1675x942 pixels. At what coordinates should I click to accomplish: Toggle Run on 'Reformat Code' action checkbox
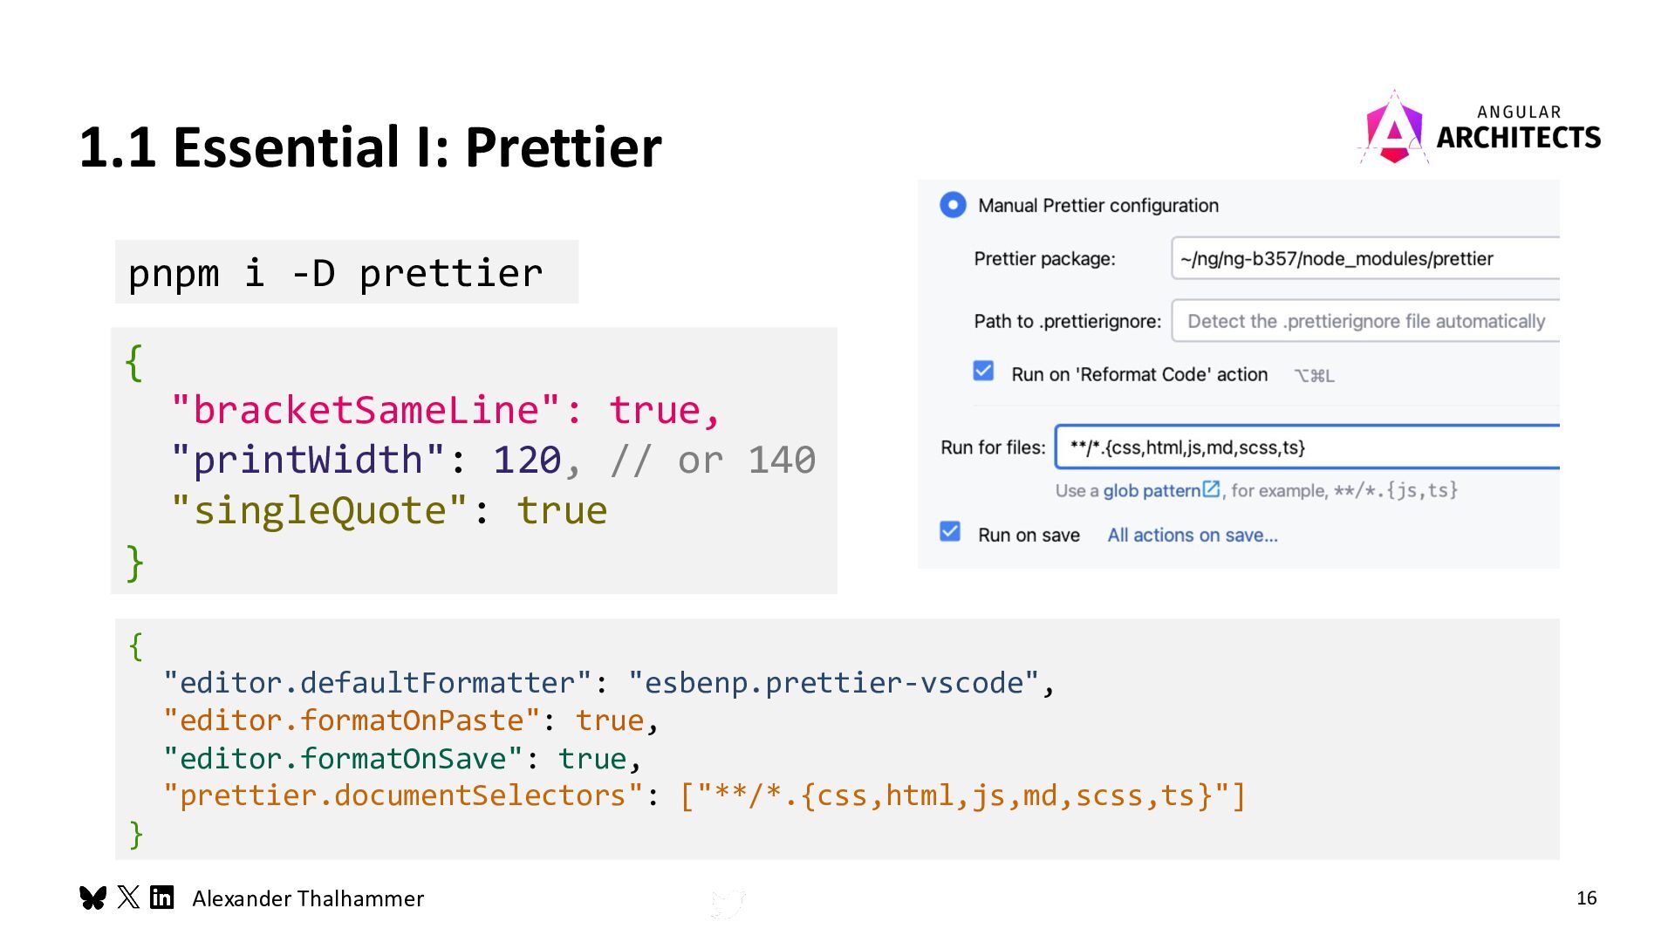(983, 372)
